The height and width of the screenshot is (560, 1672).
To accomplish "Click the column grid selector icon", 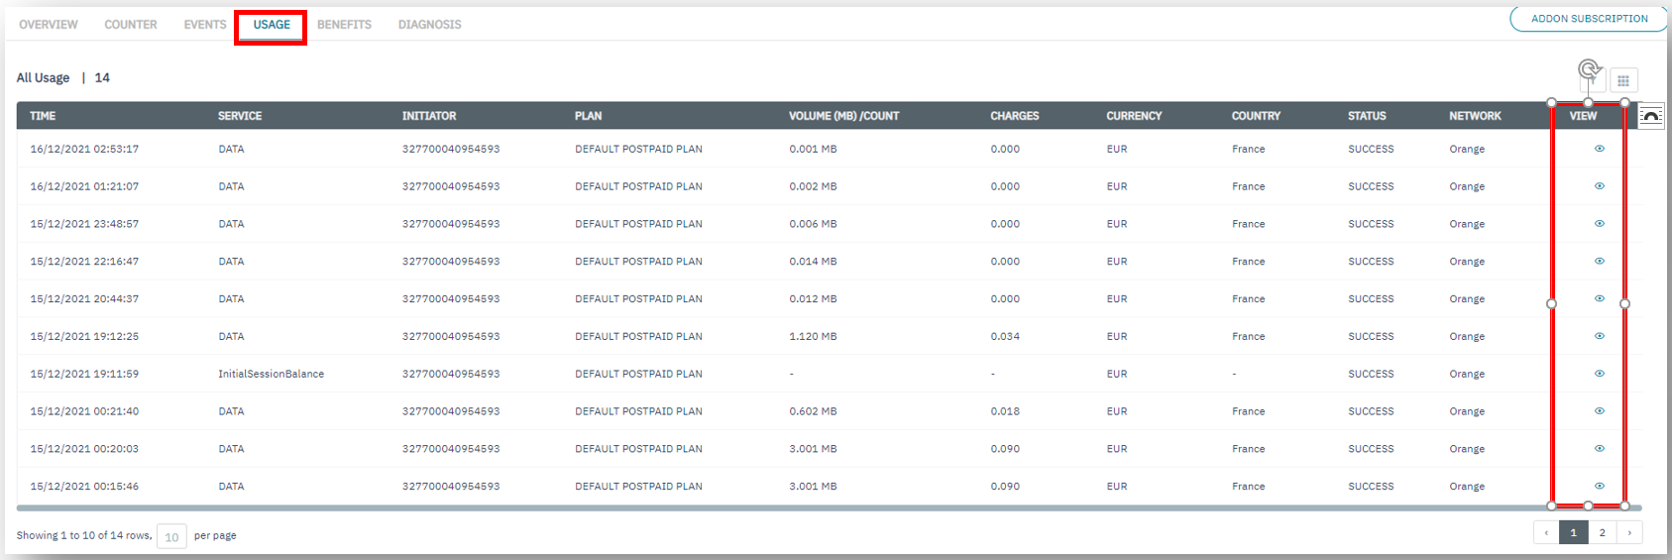I will pos(1623,81).
